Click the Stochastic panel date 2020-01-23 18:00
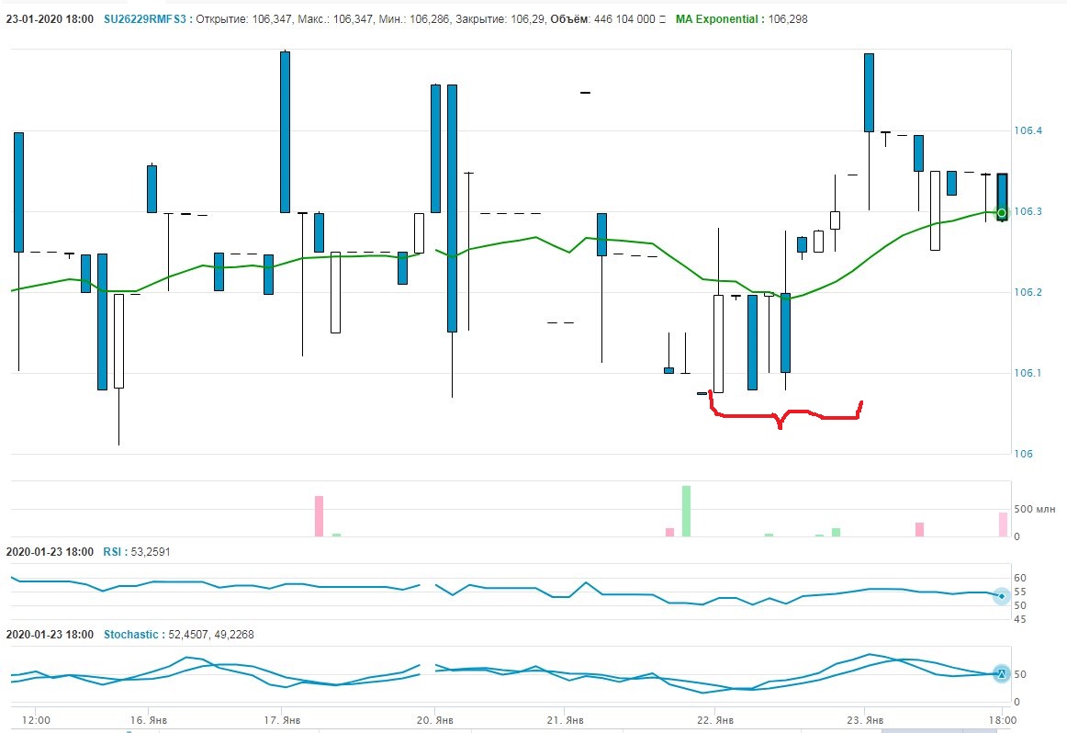Image resolution: width=1067 pixels, height=733 pixels. (50, 635)
